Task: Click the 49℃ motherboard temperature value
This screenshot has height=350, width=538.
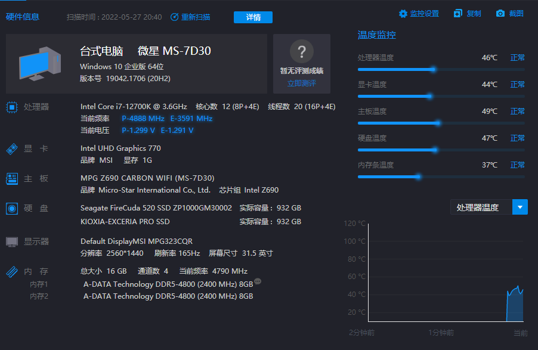Action: pyautogui.click(x=490, y=111)
